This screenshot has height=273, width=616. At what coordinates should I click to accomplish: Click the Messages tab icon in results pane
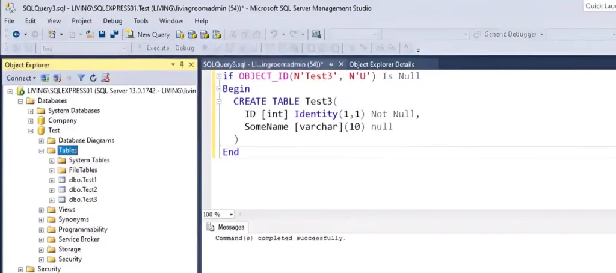[211, 227]
